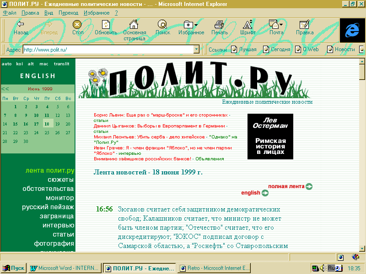Open the Избранное favorites toolbar button
Image resolution: width=366 pixels, height=274 pixels.
[191, 28]
